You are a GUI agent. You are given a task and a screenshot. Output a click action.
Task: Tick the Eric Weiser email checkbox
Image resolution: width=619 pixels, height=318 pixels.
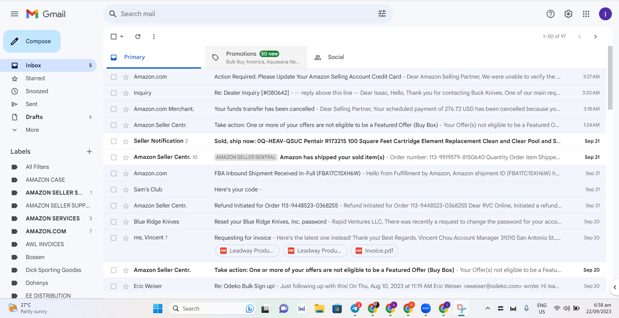pyautogui.click(x=113, y=286)
